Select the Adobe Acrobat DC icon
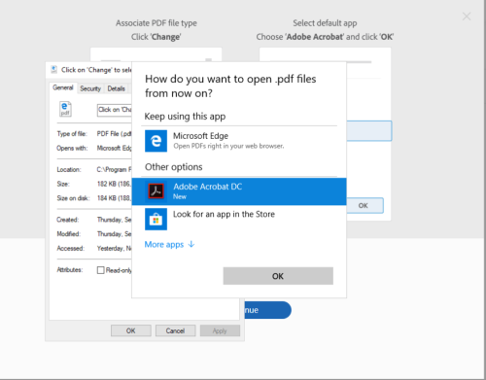This screenshot has height=380, width=486. click(x=156, y=191)
